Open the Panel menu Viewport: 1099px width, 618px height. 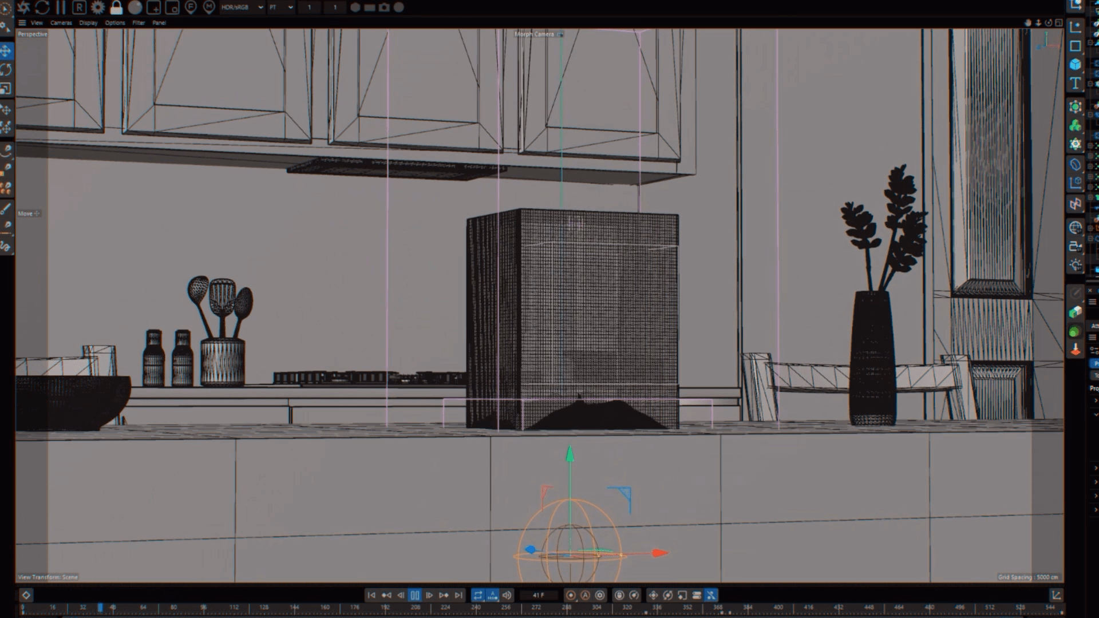coord(159,23)
